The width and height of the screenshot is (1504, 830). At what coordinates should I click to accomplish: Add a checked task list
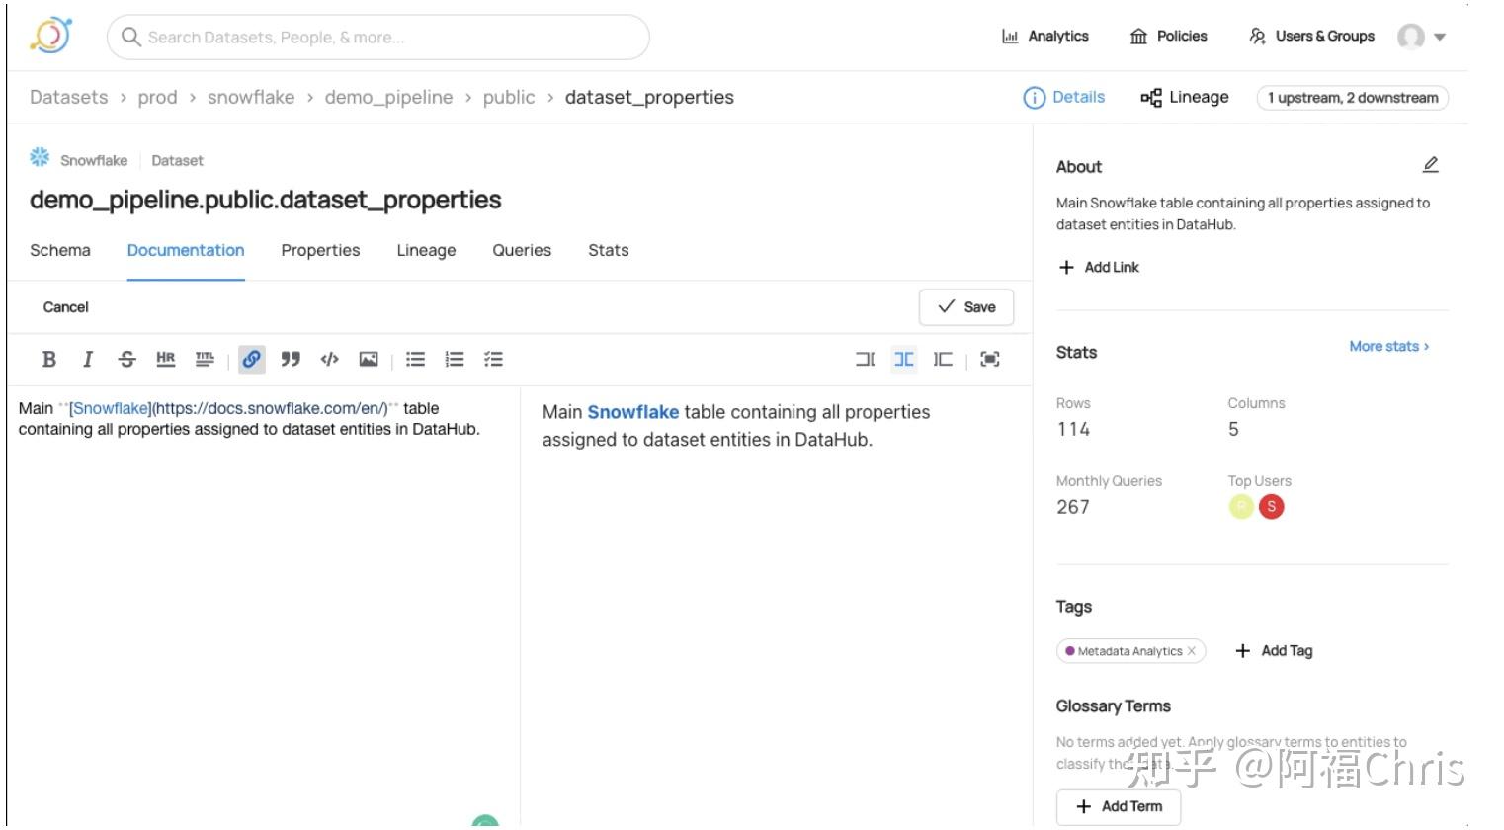click(493, 360)
